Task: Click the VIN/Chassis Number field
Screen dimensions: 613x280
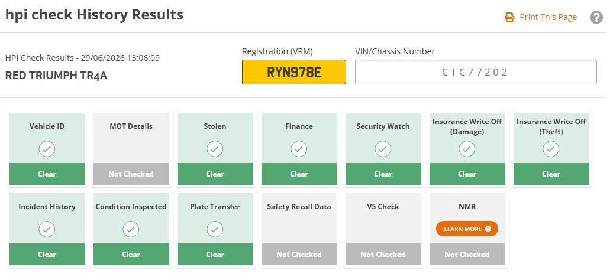Action: click(476, 72)
